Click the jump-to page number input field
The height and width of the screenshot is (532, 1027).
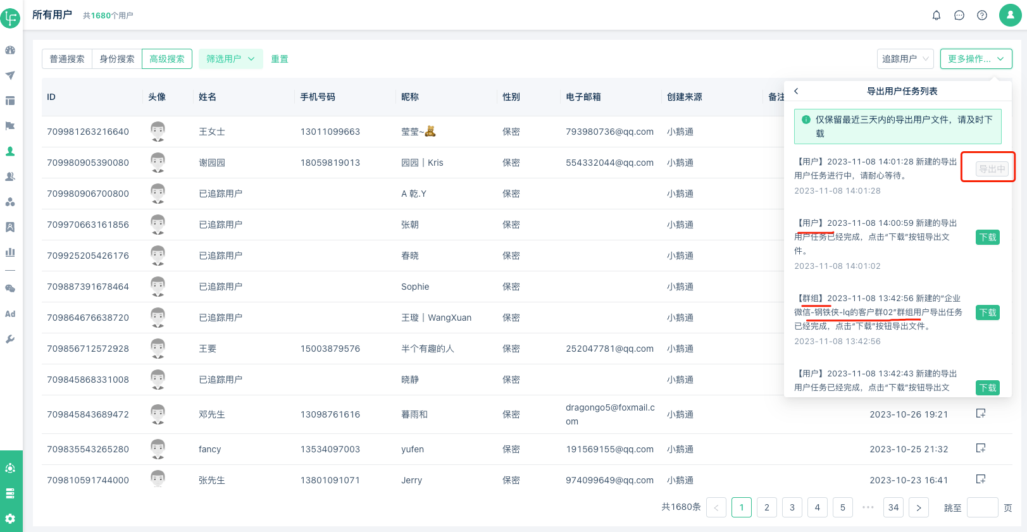(982, 507)
